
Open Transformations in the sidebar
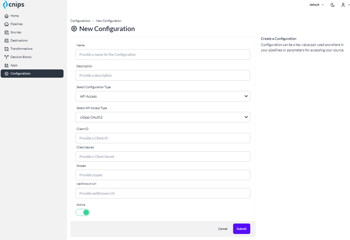(32, 49)
